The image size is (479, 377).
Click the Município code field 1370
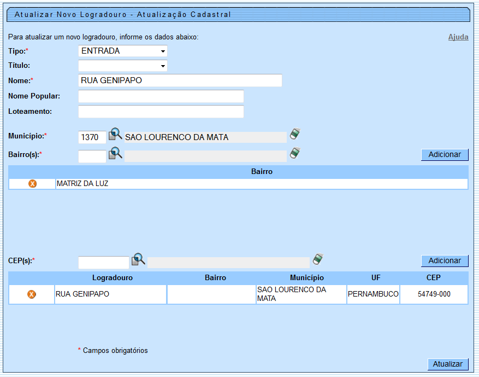(x=92, y=137)
